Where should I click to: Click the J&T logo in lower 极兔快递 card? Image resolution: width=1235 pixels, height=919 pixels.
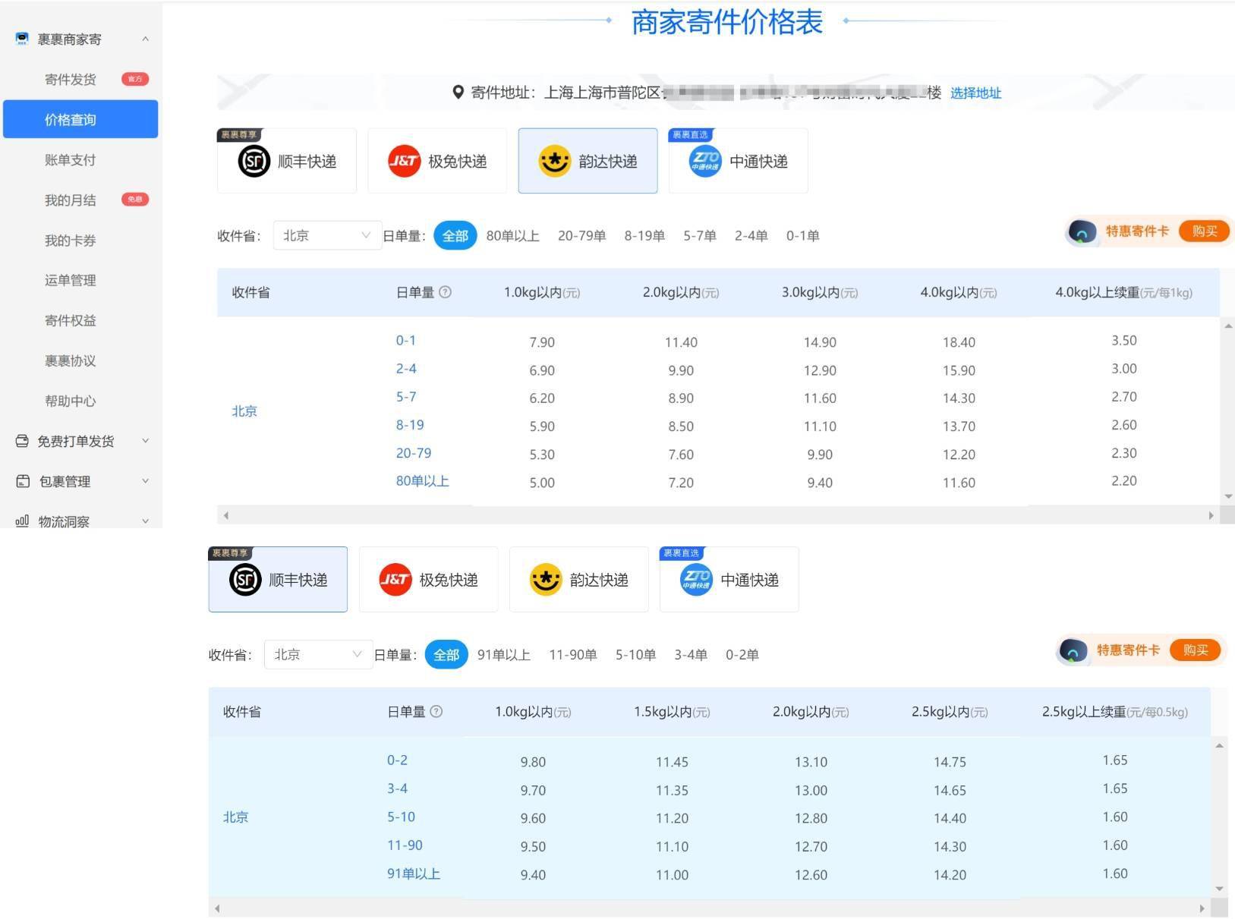pyautogui.click(x=395, y=580)
